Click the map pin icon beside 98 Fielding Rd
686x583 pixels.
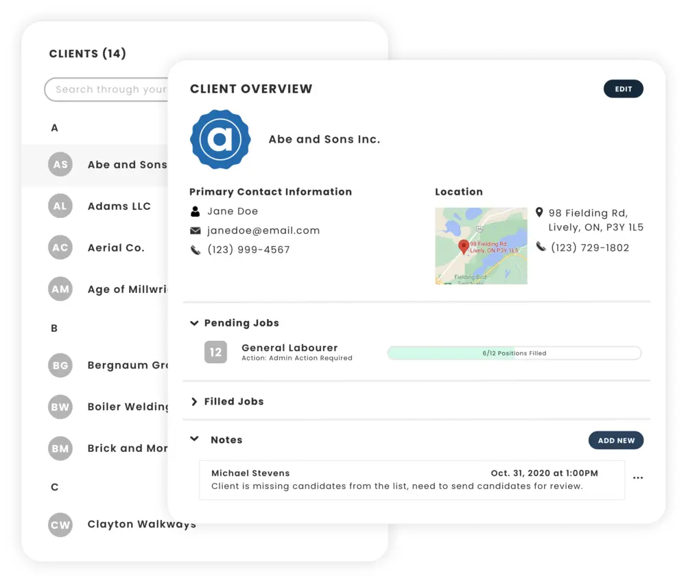[539, 213]
